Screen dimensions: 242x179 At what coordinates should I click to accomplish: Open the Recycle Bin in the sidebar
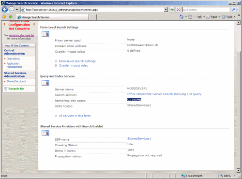coord(16,89)
